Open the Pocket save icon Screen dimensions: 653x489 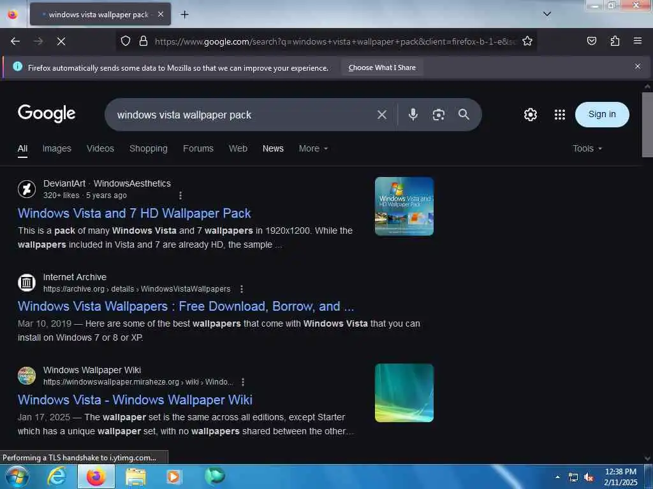(x=591, y=41)
